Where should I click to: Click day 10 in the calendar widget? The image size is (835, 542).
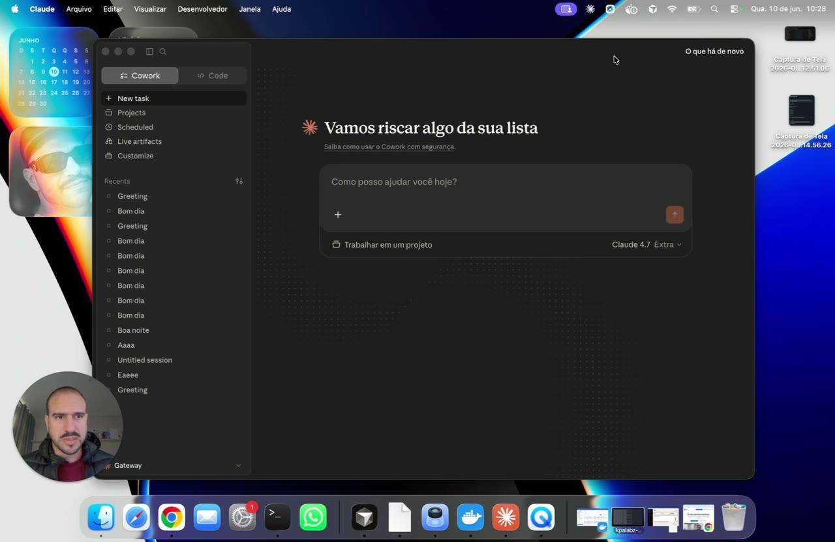(x=53, y=72)
